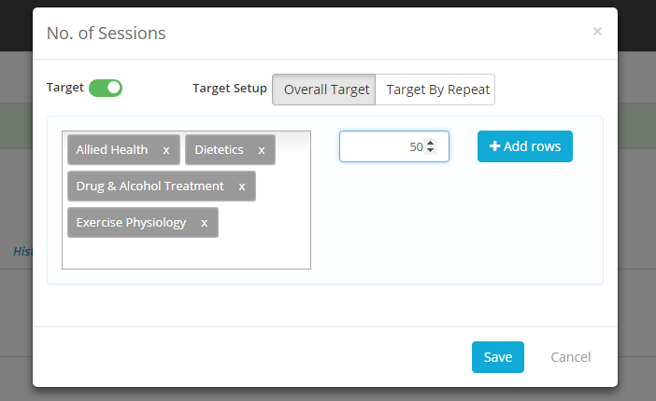
Task: Select the Overall Target option
Action: pyautogui.click(x=324, y=90)
